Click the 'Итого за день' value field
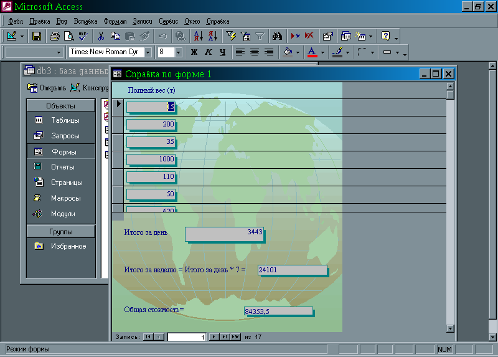The image size is (498, 357). [224, 234]
